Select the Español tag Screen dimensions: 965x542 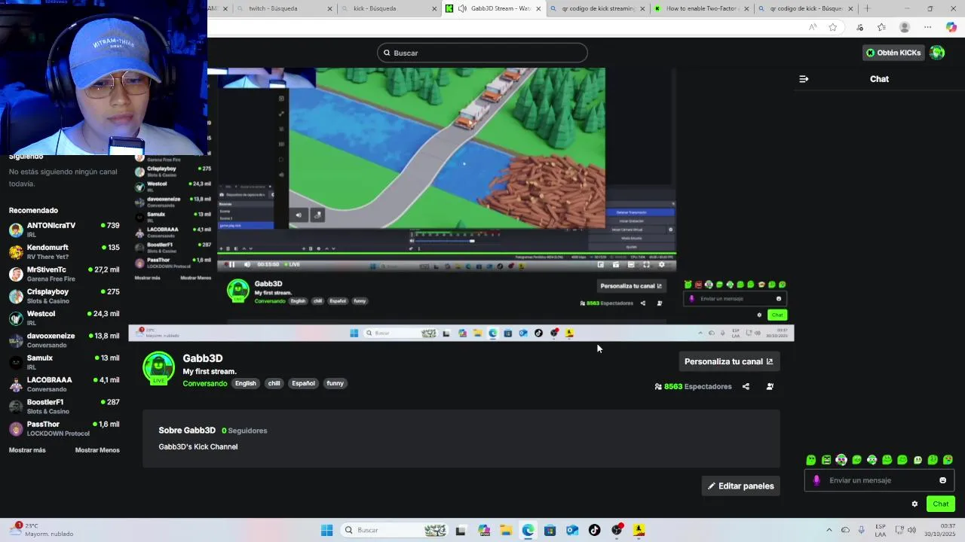(303, 384)
